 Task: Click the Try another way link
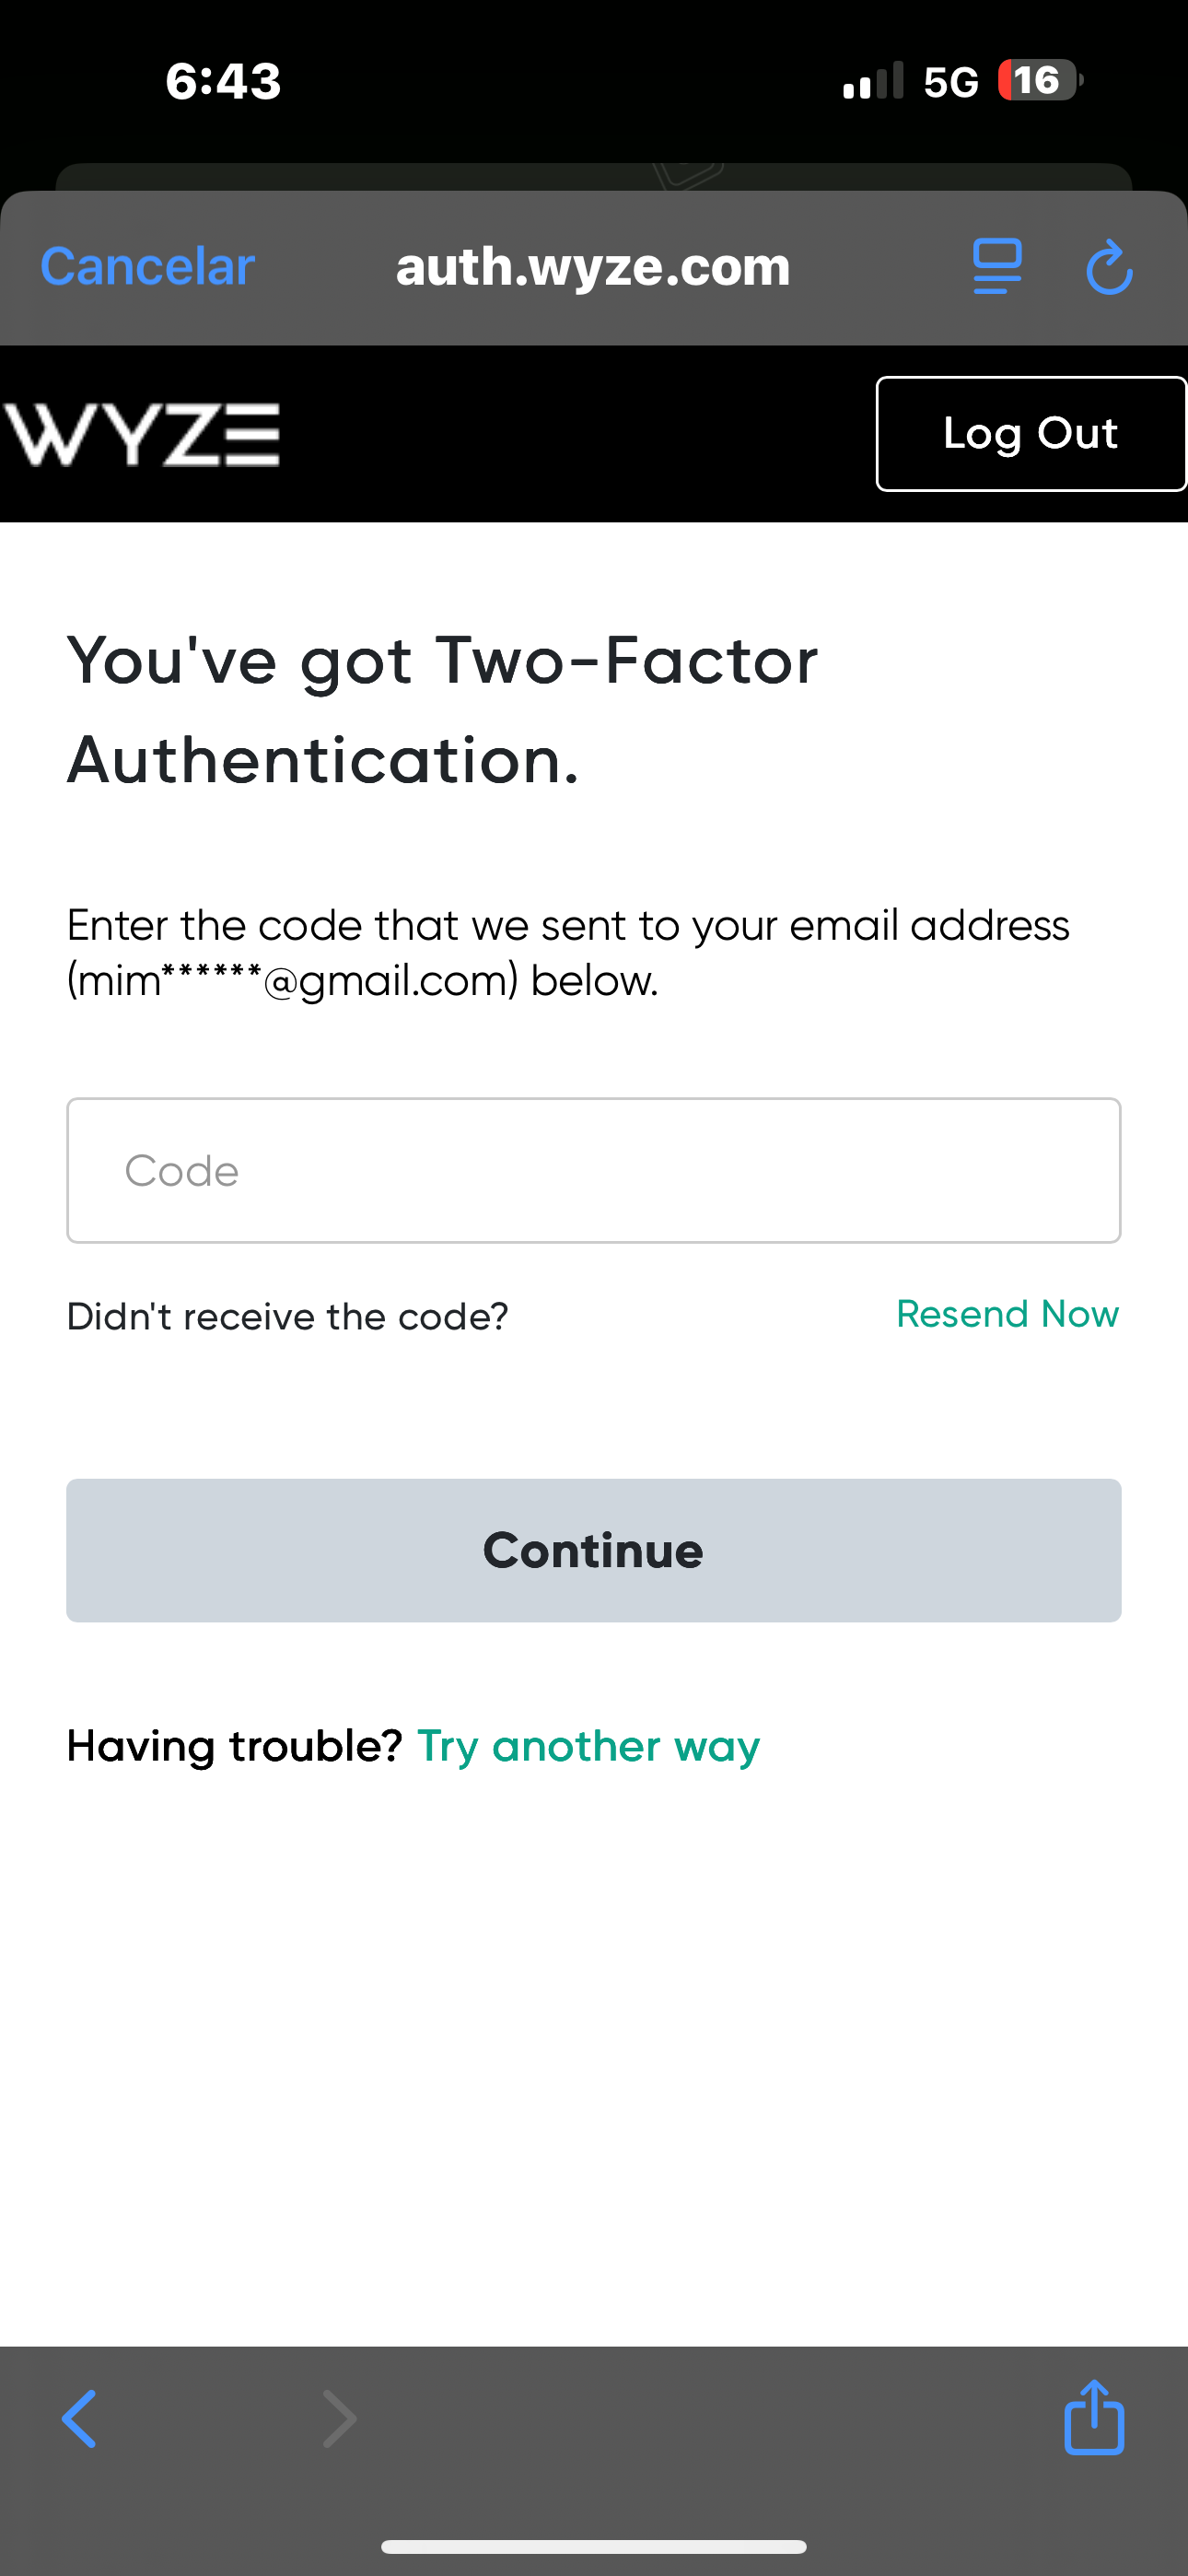click(588, 1746)
